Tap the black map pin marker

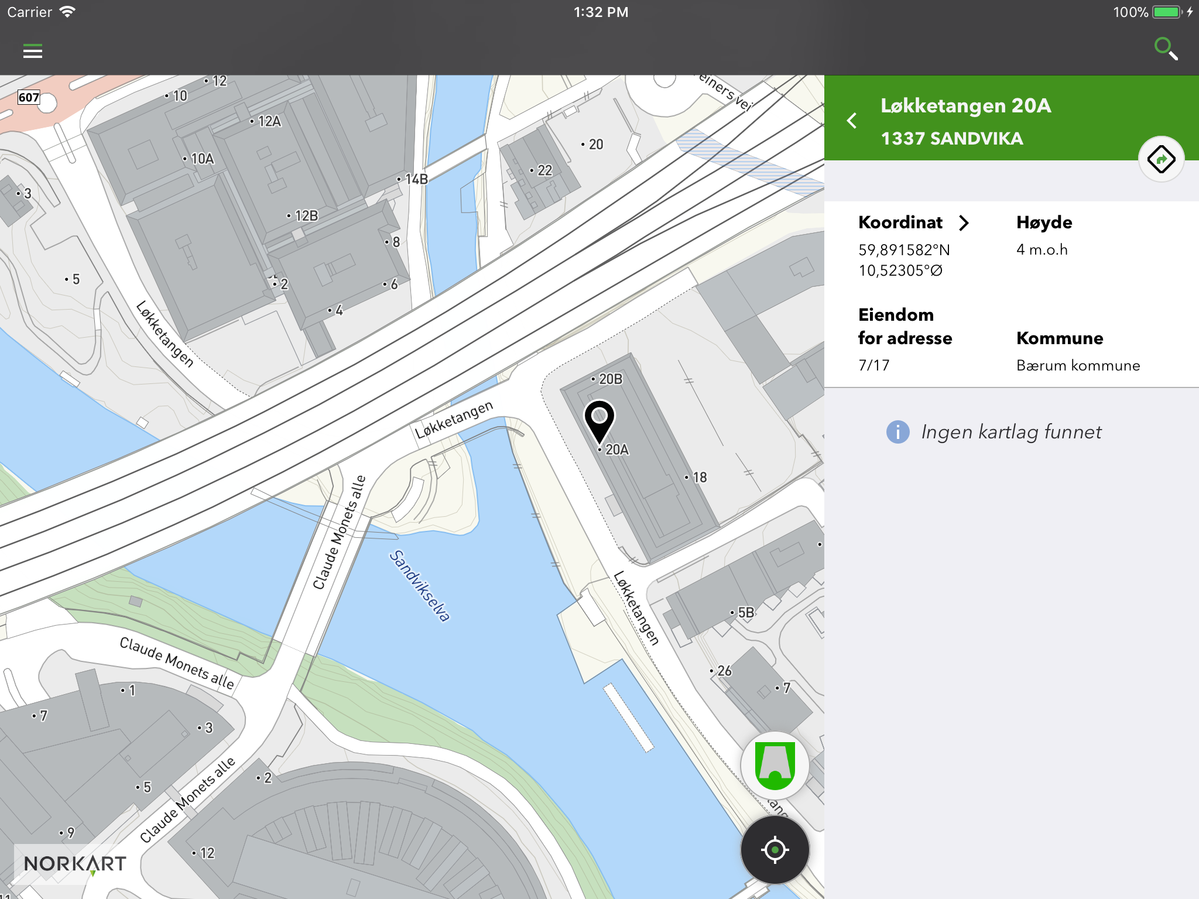[x=599, y=423]
